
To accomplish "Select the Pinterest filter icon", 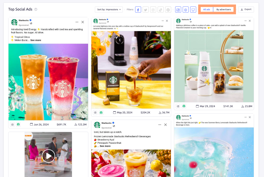I will coord(168,9).
